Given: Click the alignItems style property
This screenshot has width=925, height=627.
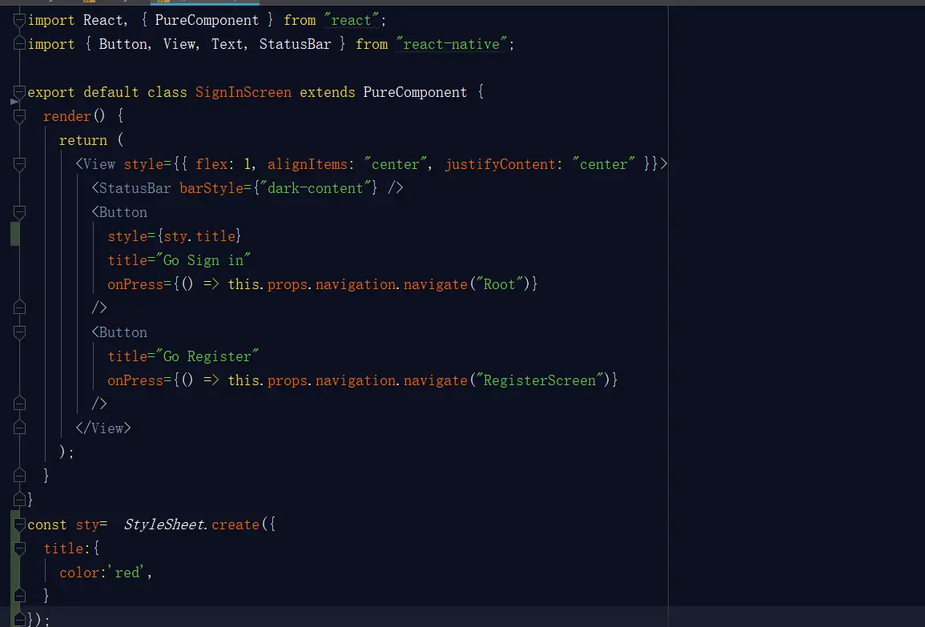Looking at the screenshot, I should coord(307,164).
